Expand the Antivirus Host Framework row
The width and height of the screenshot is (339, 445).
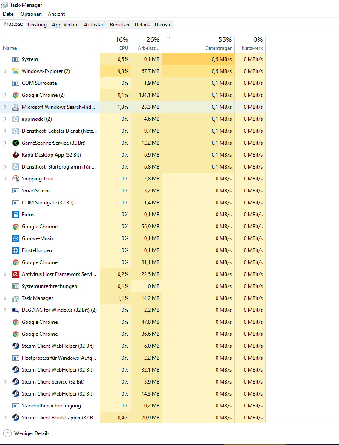point(6,274)
